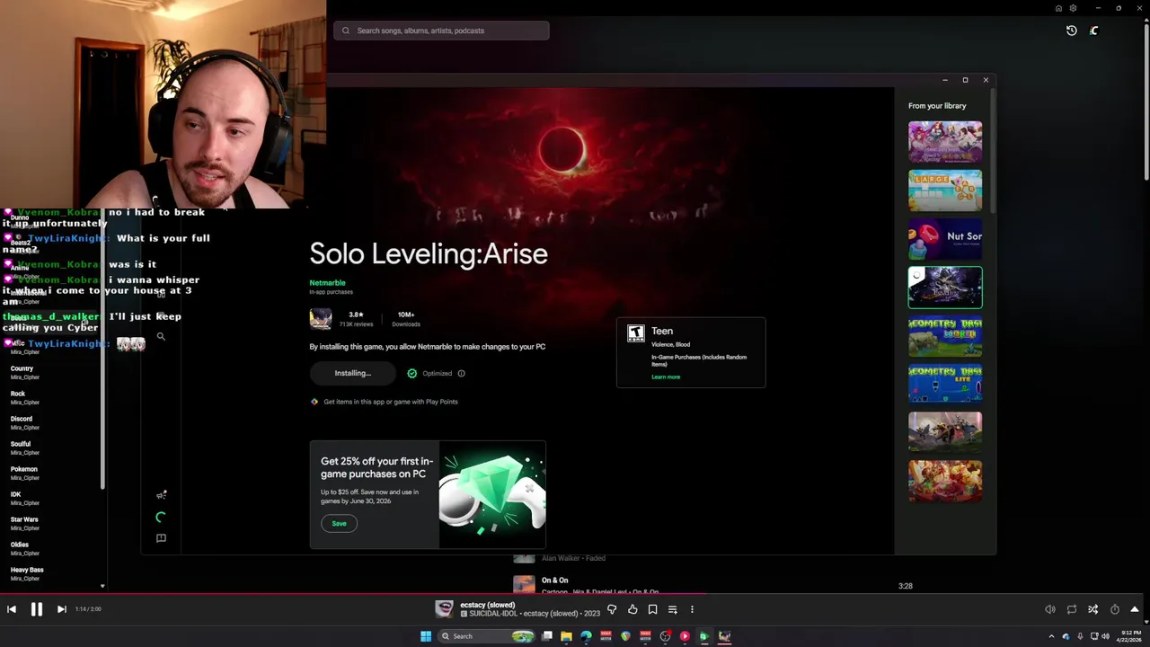Focus the search songs, albums, artists field

[441, 31]
